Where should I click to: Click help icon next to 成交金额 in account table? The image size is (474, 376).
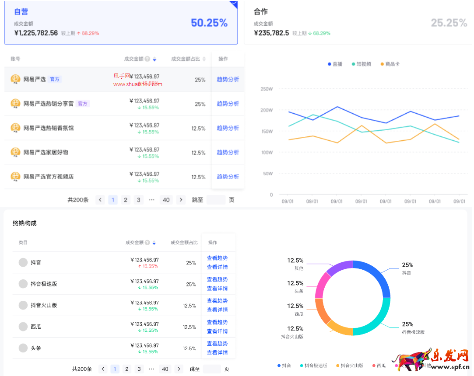point(147,59)
